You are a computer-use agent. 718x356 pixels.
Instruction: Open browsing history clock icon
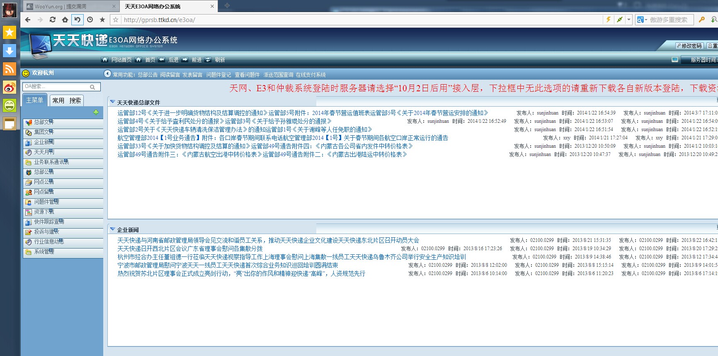coord(90,20)
